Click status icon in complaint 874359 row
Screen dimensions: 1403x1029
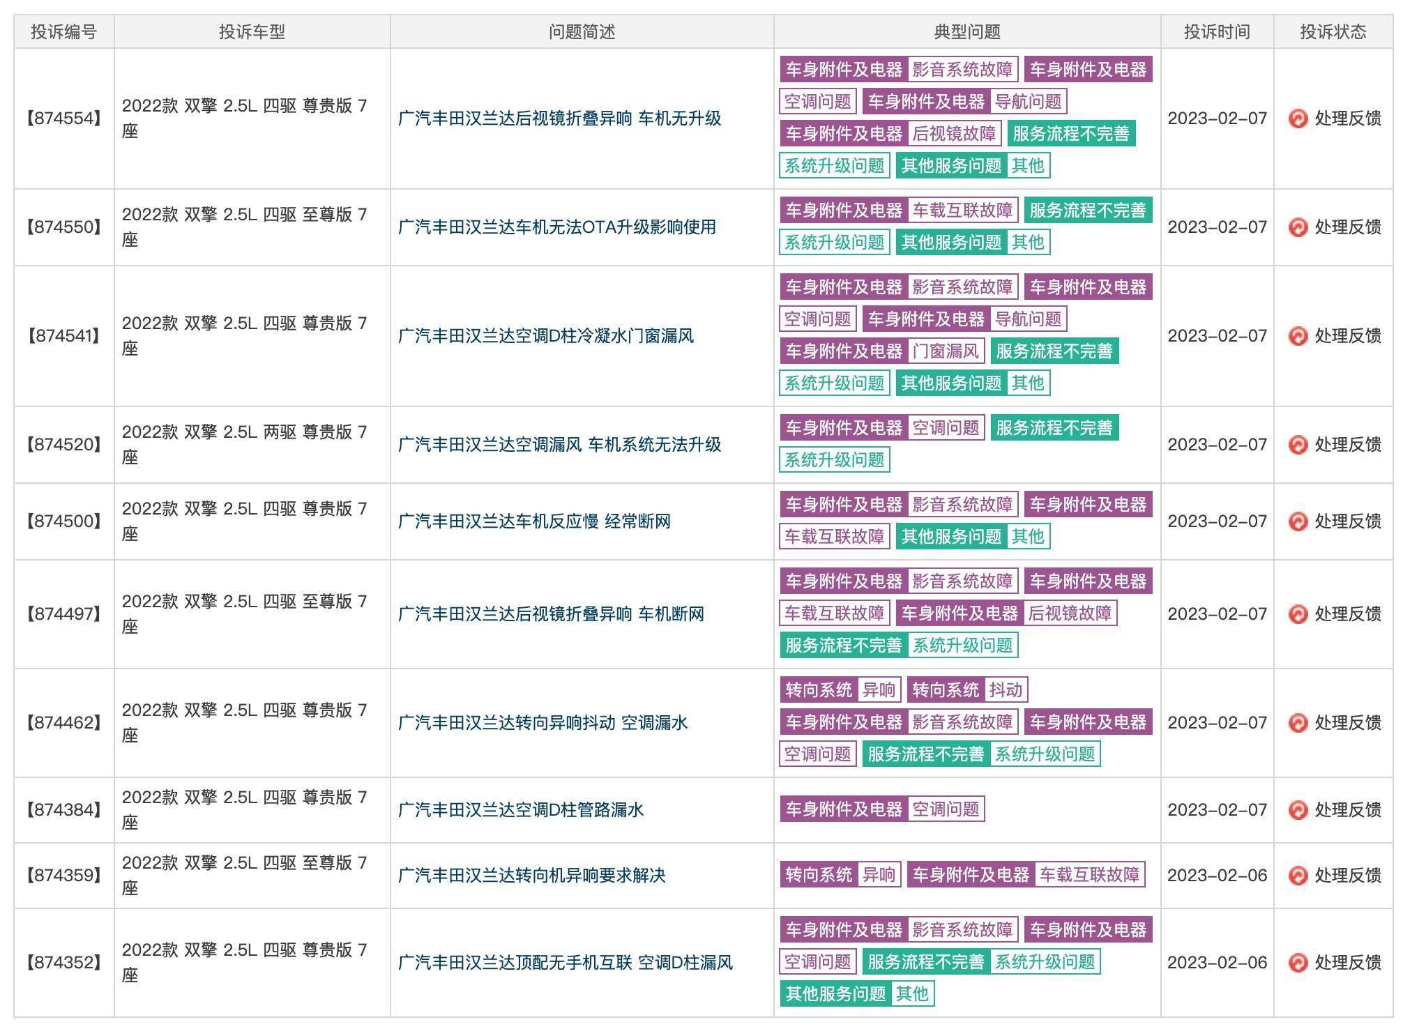click(x=1298, y=876)
